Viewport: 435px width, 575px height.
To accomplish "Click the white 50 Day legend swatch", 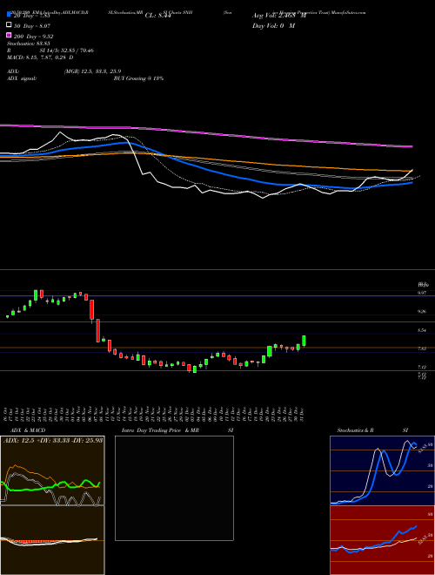I will pos(10,25).
